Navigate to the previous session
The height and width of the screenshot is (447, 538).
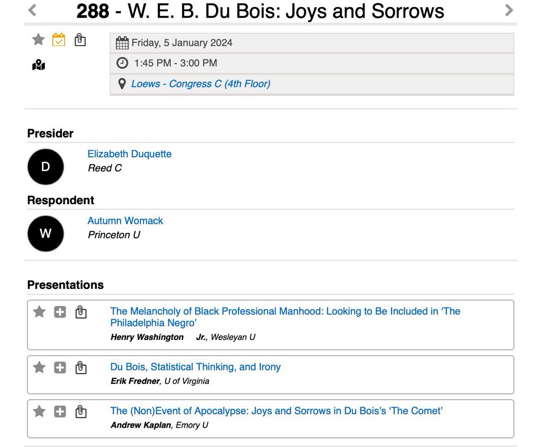(31, 10)
